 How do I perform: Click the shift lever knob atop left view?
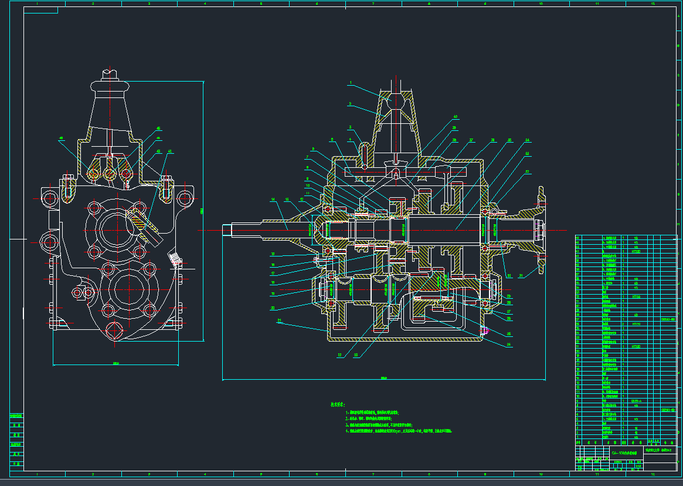111,74
